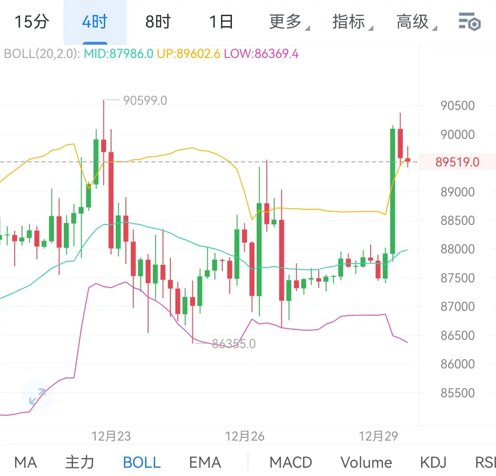Select the 1日 timeframe tab
This screenshot has height=476, width=496.
point(221,22)
